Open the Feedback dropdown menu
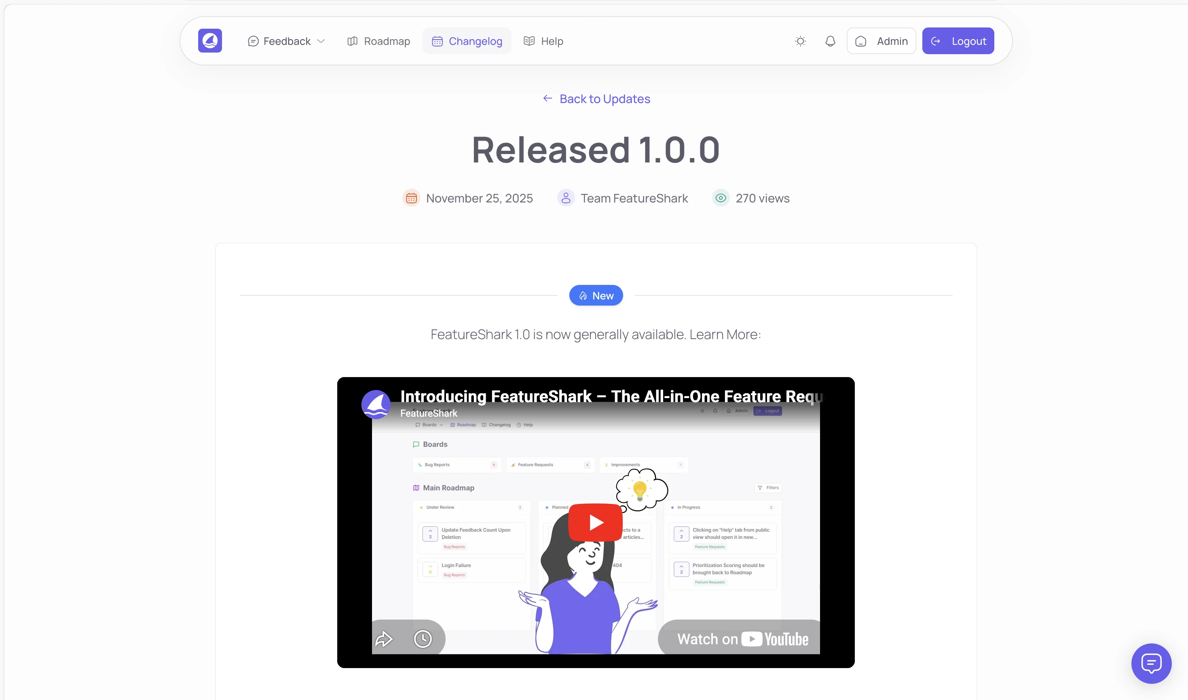 [x=286, y=41]
